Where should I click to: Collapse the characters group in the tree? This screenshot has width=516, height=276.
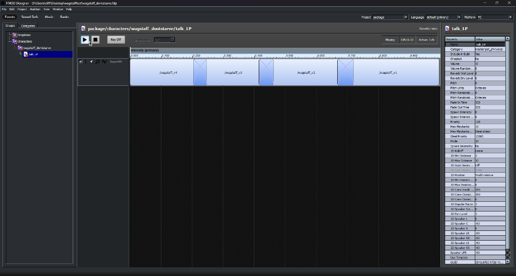click(x=10, y=41)
